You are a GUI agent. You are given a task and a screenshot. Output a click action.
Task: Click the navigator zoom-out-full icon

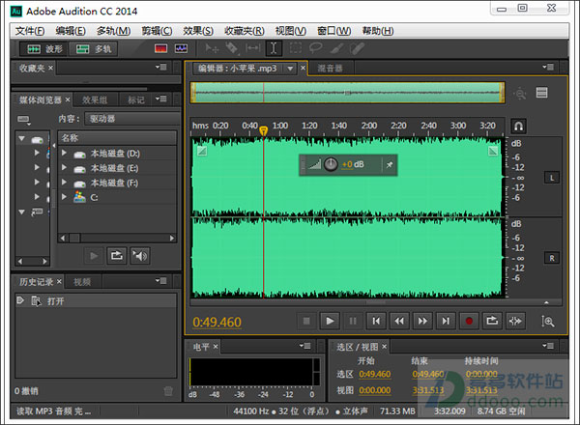pyautogui.click(x=520, y=93)
